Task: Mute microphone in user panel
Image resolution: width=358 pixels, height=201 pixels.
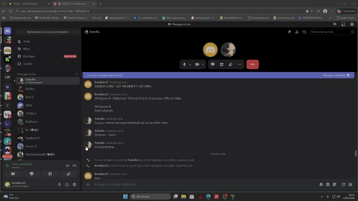Action: (59, 184)
